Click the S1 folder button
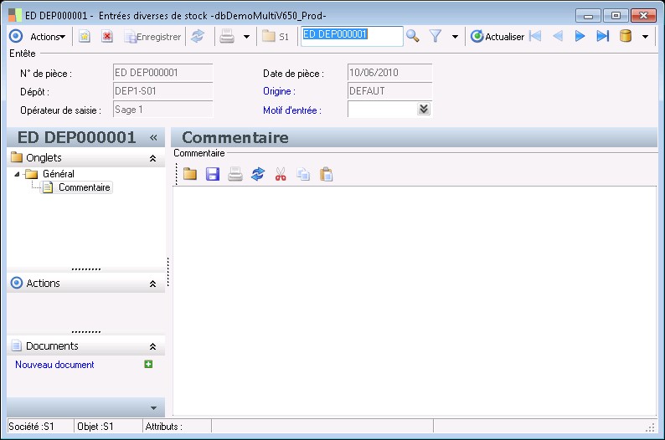 click(x=276, y=37)
